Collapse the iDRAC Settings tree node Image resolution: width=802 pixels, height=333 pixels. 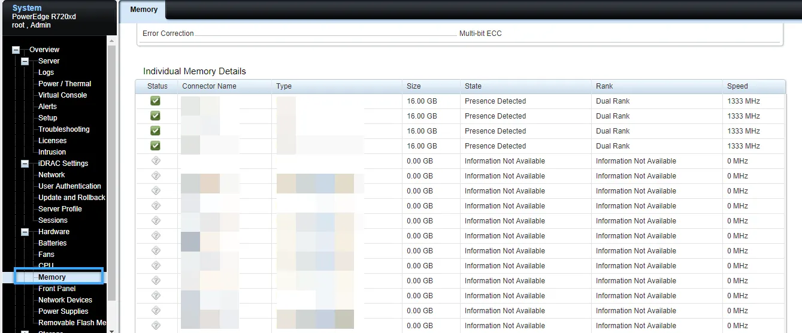coord(25,164)
